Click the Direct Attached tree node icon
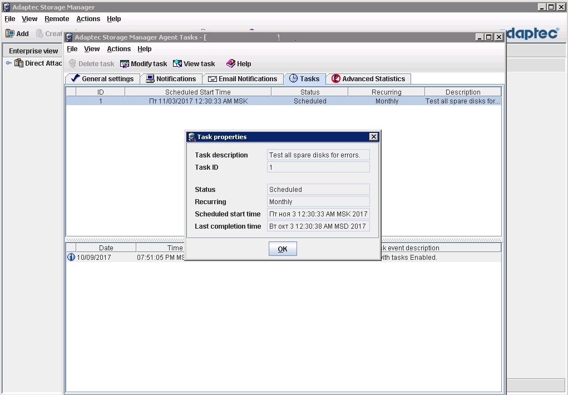The image size is (568, 395). tap(19, 63)
